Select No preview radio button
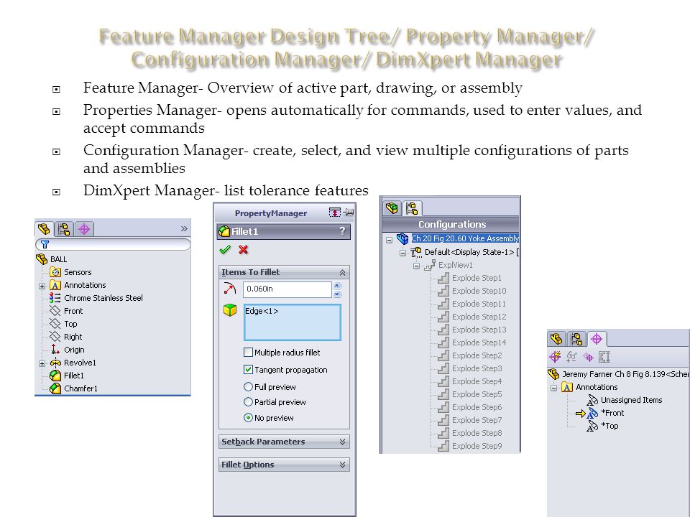The image size is (690, 517). [x=248, y=418]
